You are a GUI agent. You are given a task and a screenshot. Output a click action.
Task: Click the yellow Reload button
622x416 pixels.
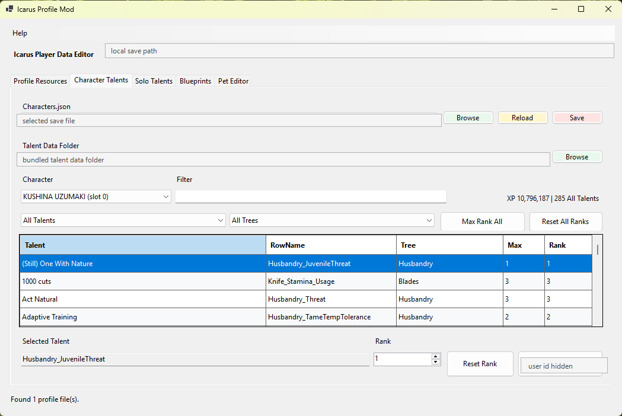522,118
